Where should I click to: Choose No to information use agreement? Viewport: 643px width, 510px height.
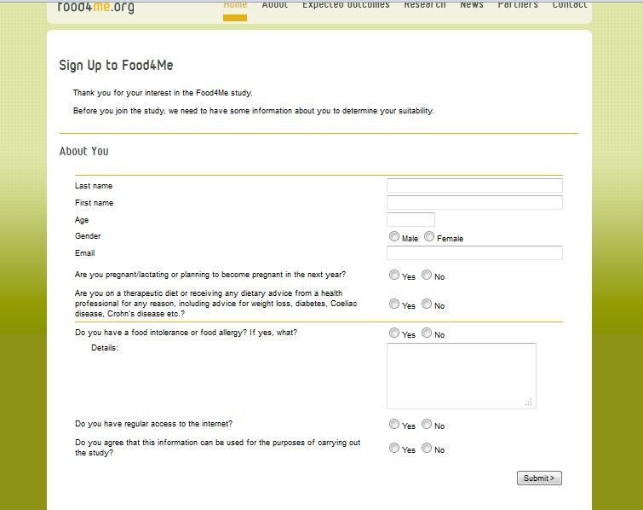427,448
